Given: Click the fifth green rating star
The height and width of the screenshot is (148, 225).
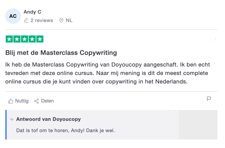Looking at the screenshot, I should pos(40,39).
